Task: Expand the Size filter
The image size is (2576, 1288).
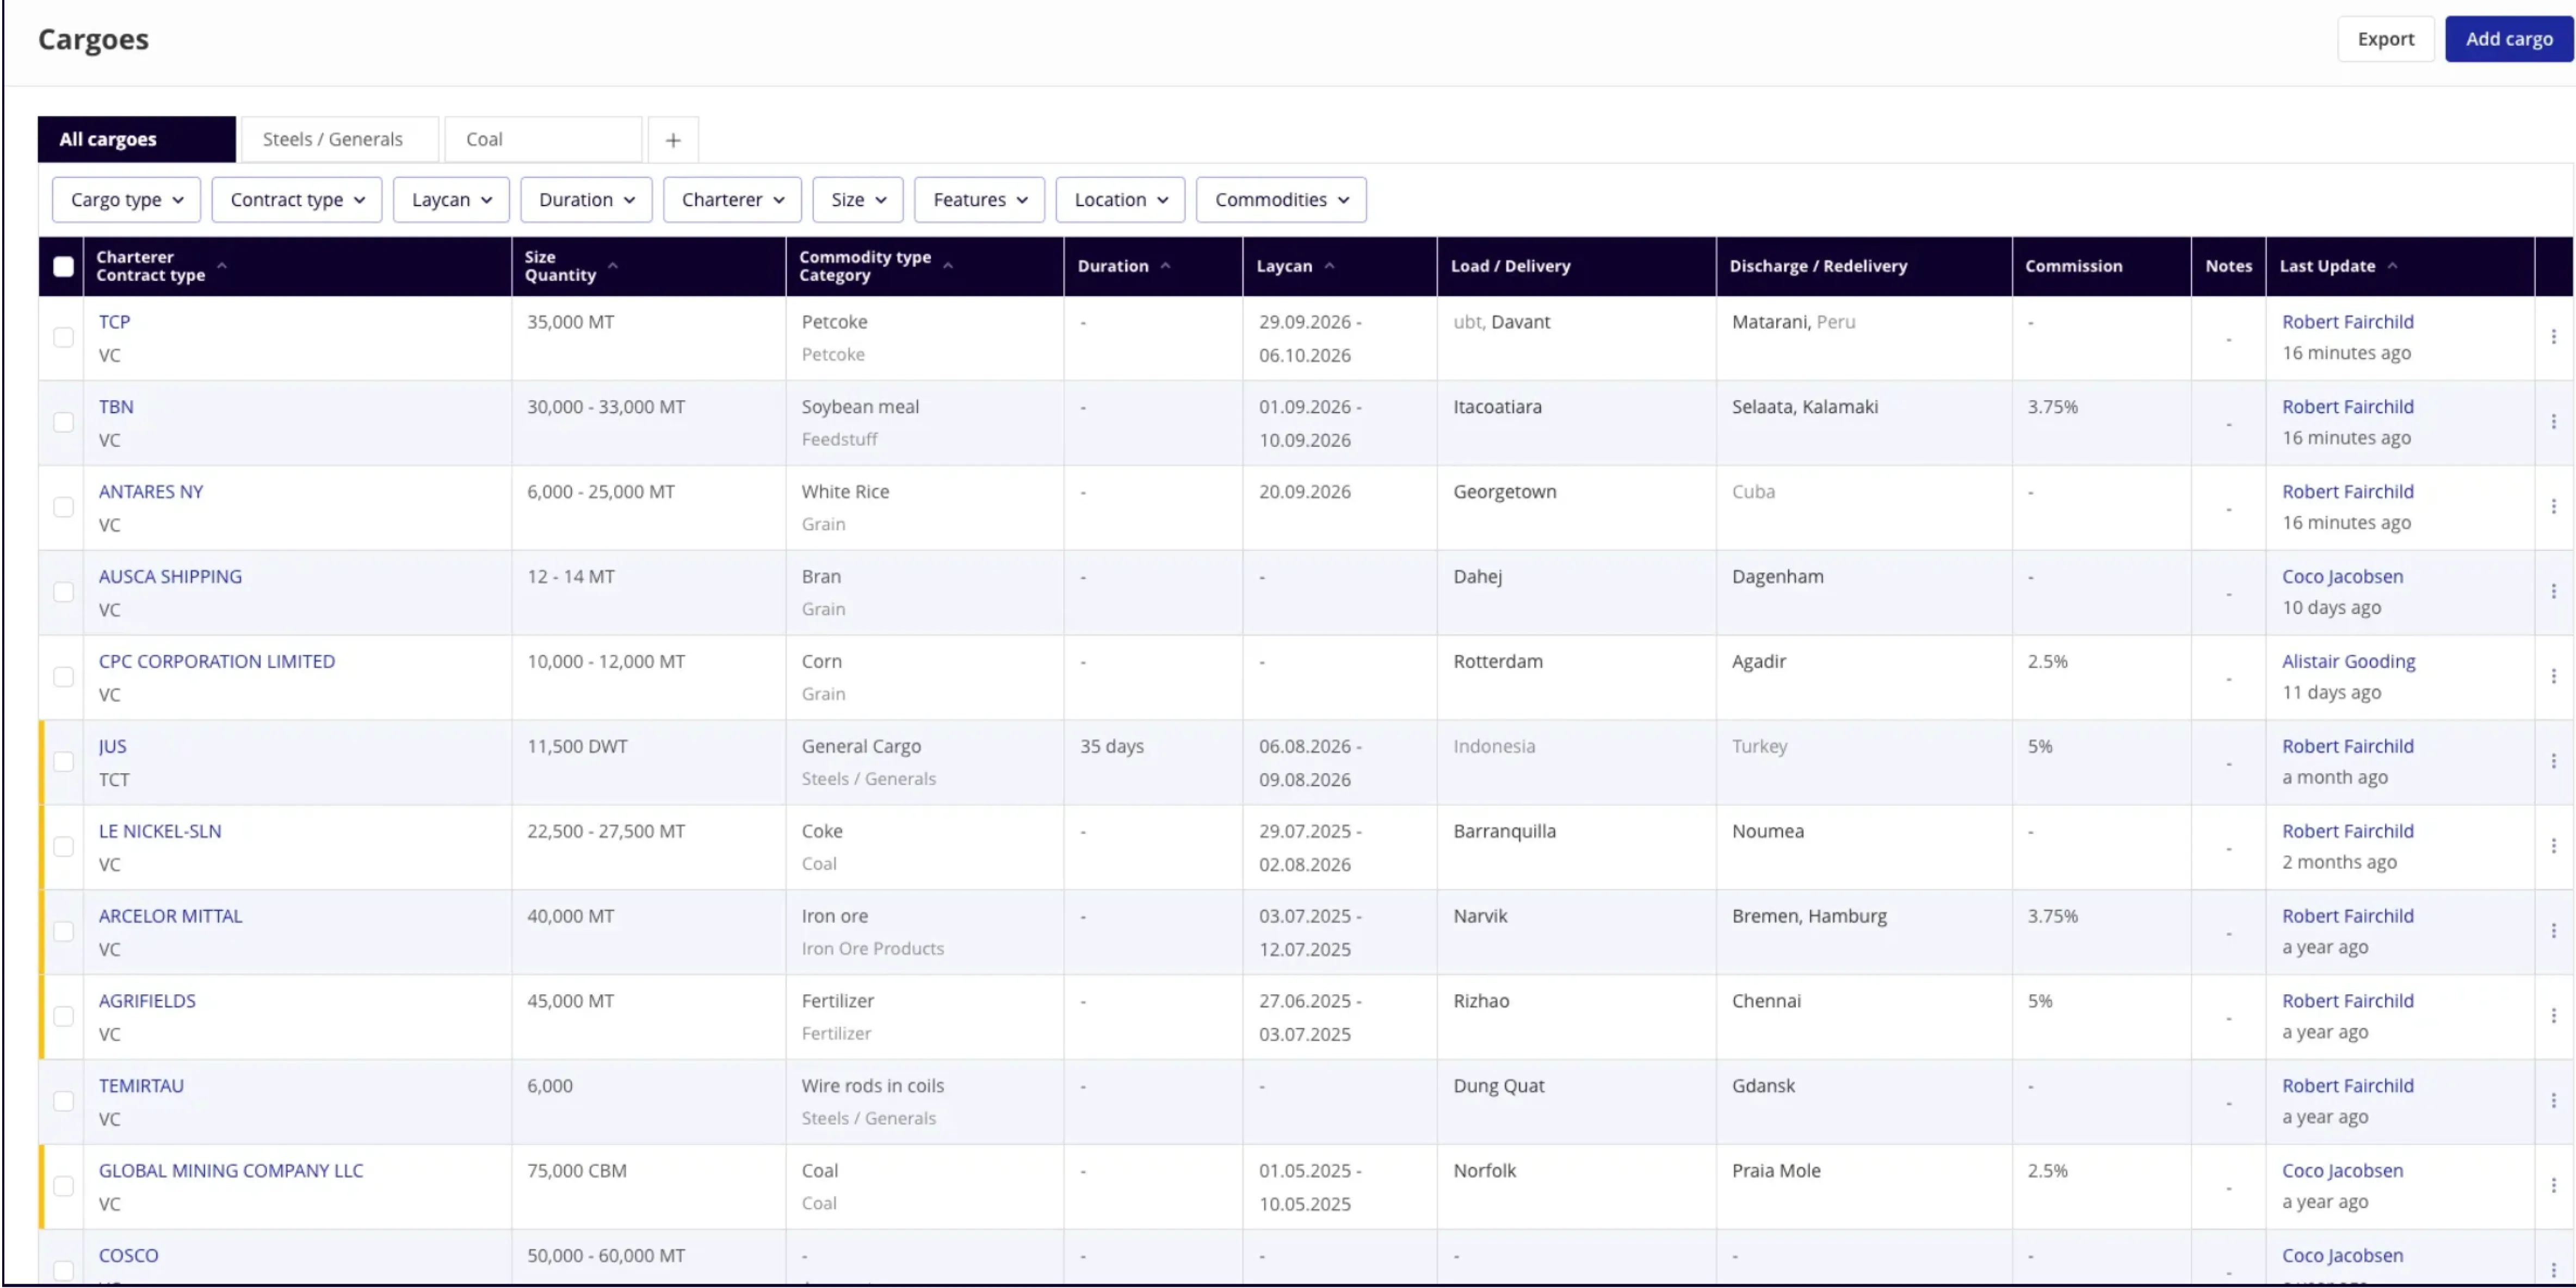Action: click(x=858, y=200)
